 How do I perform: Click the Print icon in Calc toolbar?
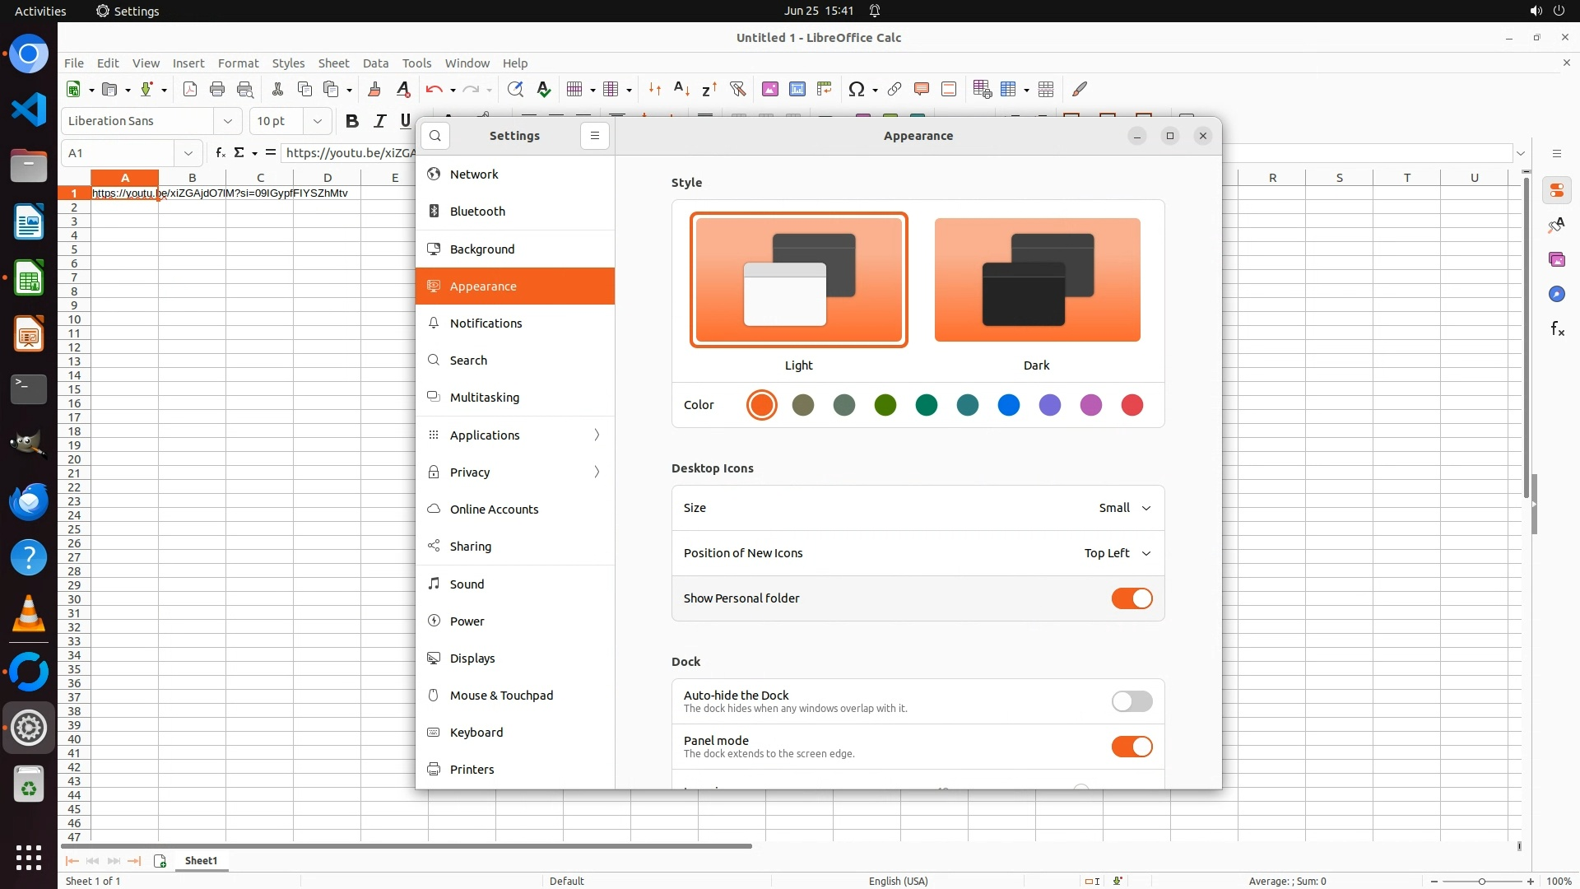217,90
